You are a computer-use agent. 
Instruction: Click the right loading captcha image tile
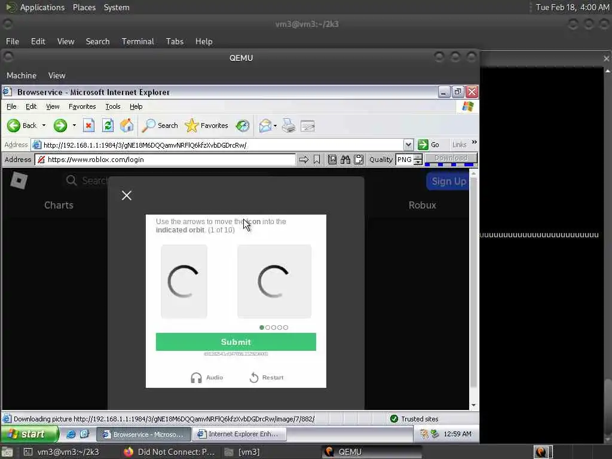point(274,281)
